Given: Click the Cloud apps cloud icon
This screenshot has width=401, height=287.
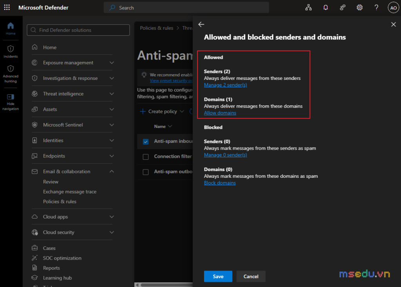Looking at the screenshot, I should coord(34,217).
